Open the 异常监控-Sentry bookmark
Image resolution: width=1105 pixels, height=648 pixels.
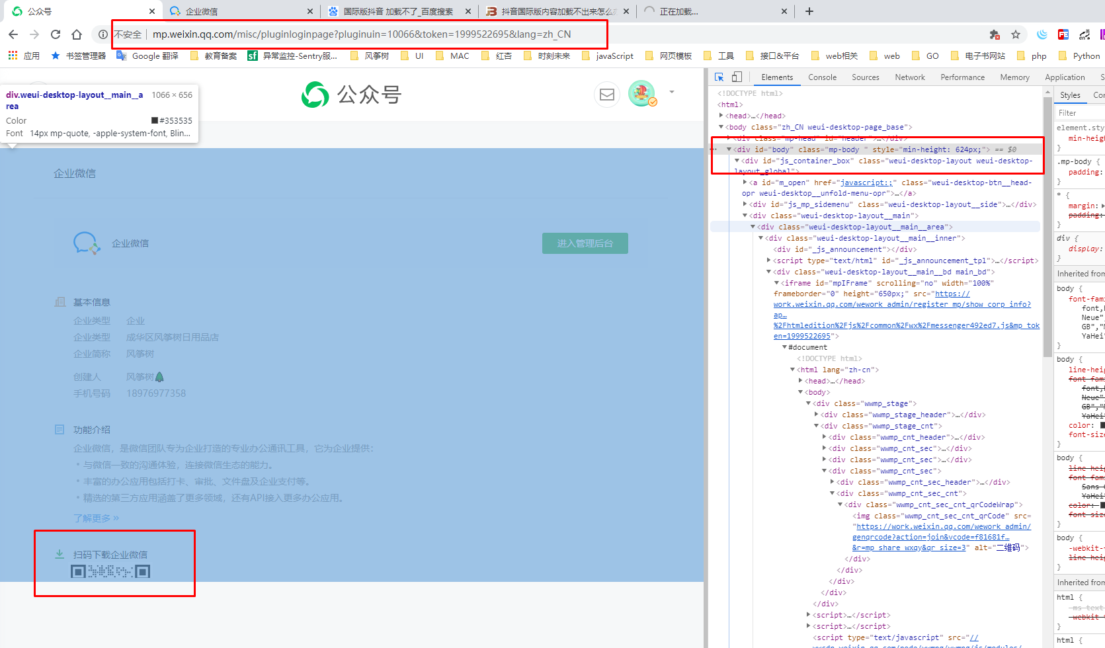point(292,56)
